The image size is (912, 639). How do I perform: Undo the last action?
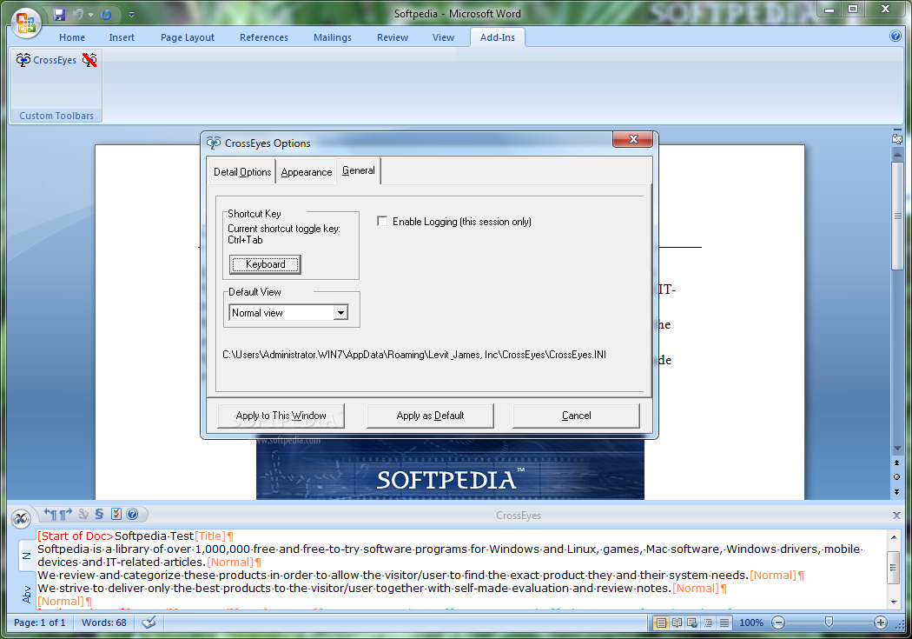pyautogui.click(x=78, y=15)
